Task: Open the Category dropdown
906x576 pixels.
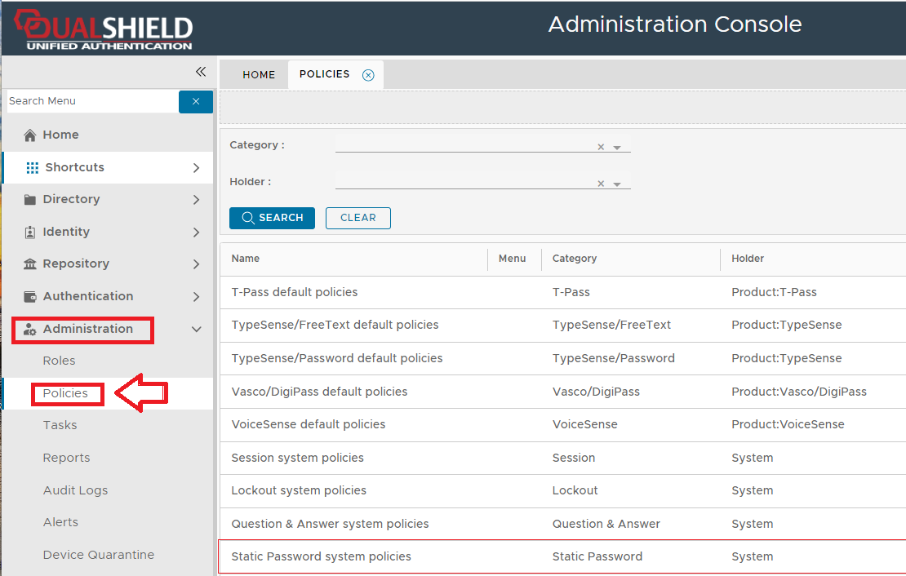Action: [617, 148]
